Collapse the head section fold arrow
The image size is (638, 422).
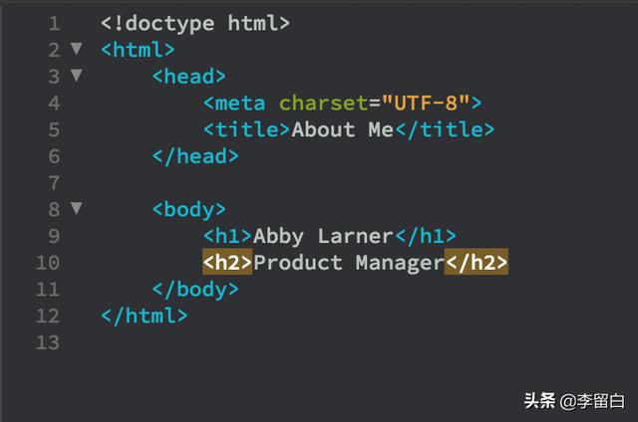77,76
